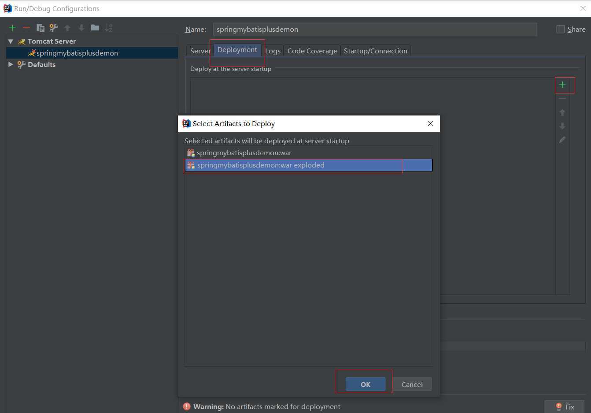This screenshot has width=591, height=413.
Task: Select Tomcat Server label in tree
Action: pos(52,41)
